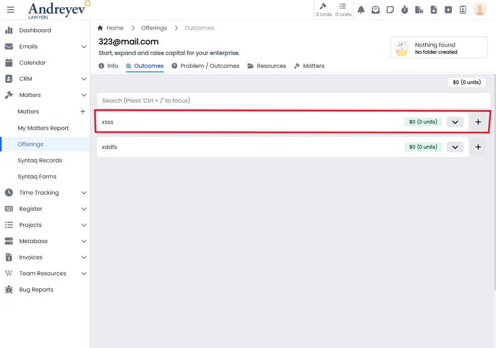Expand the xsss outcome row

(455, 122)
